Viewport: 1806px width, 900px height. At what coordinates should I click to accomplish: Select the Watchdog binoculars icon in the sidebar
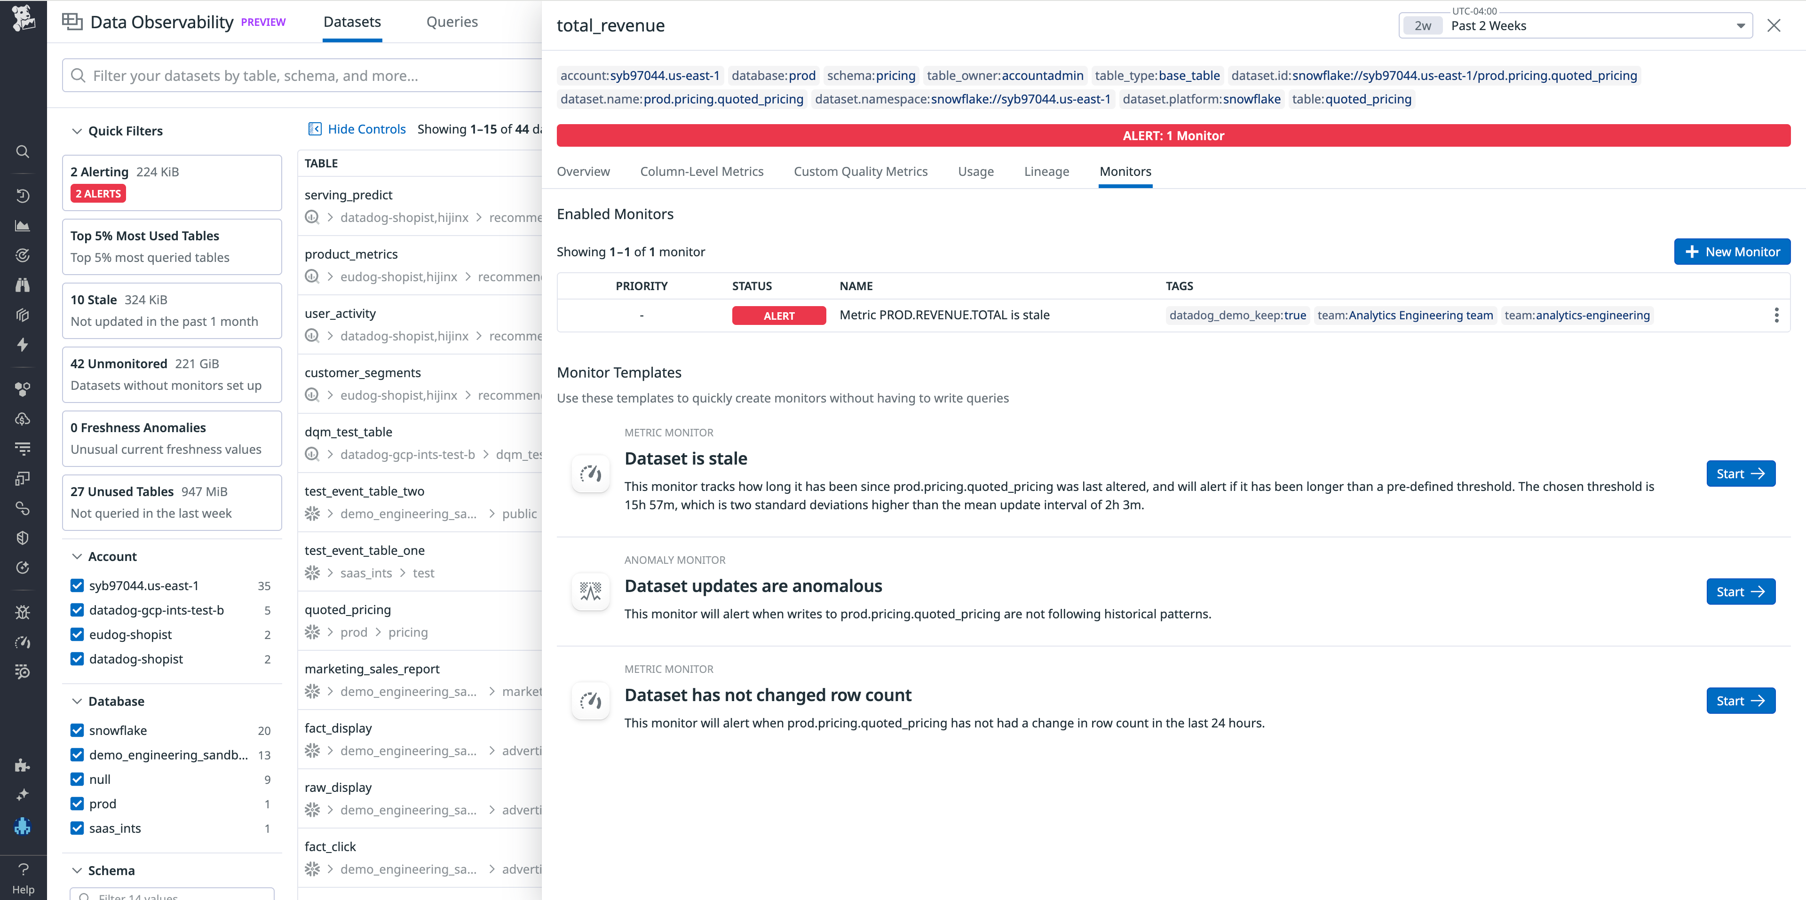23,284
